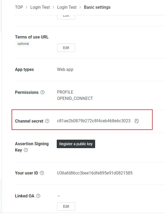Select the Channel secret string text
165x214 pixels.
click(x=94, y=121)
